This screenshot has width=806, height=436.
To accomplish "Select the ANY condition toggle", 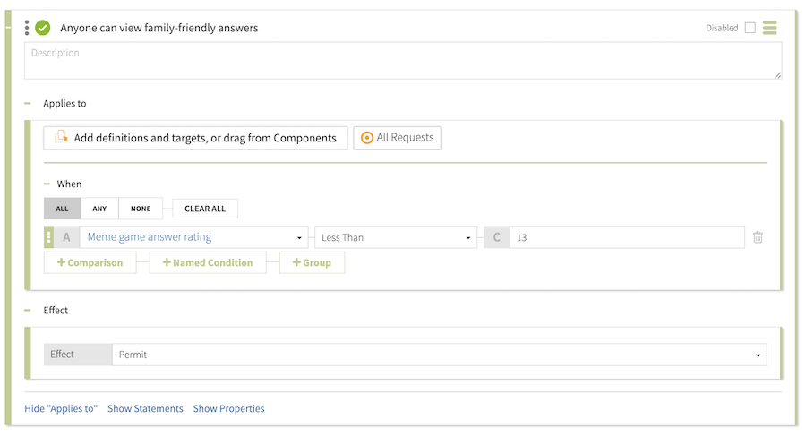I will [x=99, y=209].
